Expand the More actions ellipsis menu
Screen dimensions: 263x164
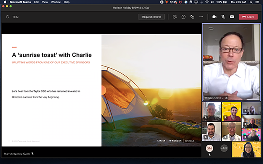[x=201, y=17]
